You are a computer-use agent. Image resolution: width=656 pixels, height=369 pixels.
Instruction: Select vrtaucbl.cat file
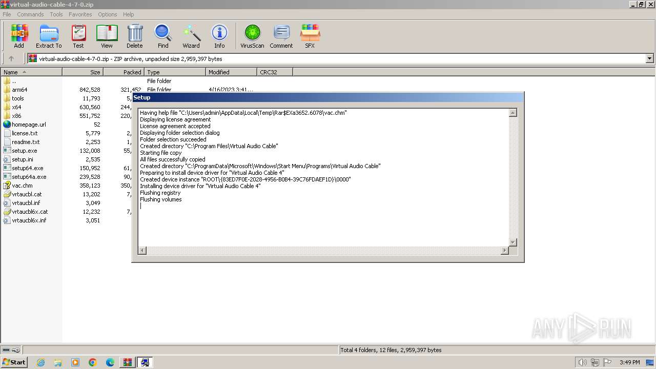point(27,194)
